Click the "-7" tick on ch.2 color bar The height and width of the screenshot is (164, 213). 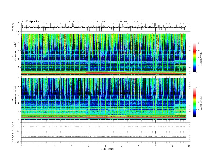198,117
